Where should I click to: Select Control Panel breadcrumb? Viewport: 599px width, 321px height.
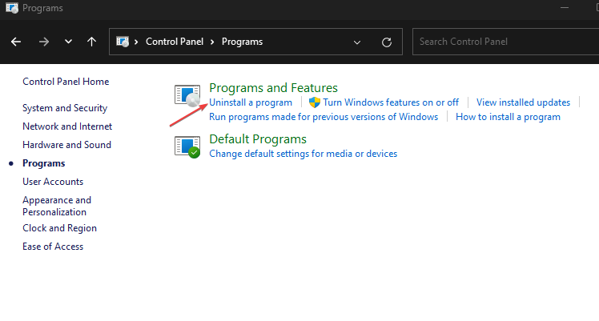tap(175, 42)
